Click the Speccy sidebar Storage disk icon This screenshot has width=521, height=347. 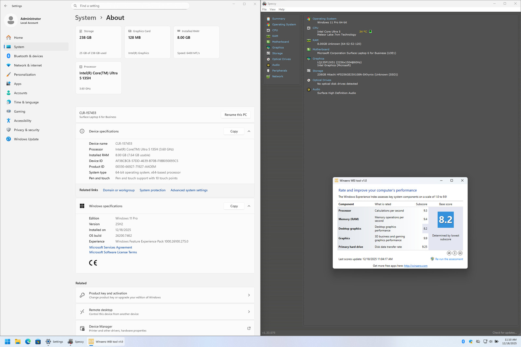(268, 53)
